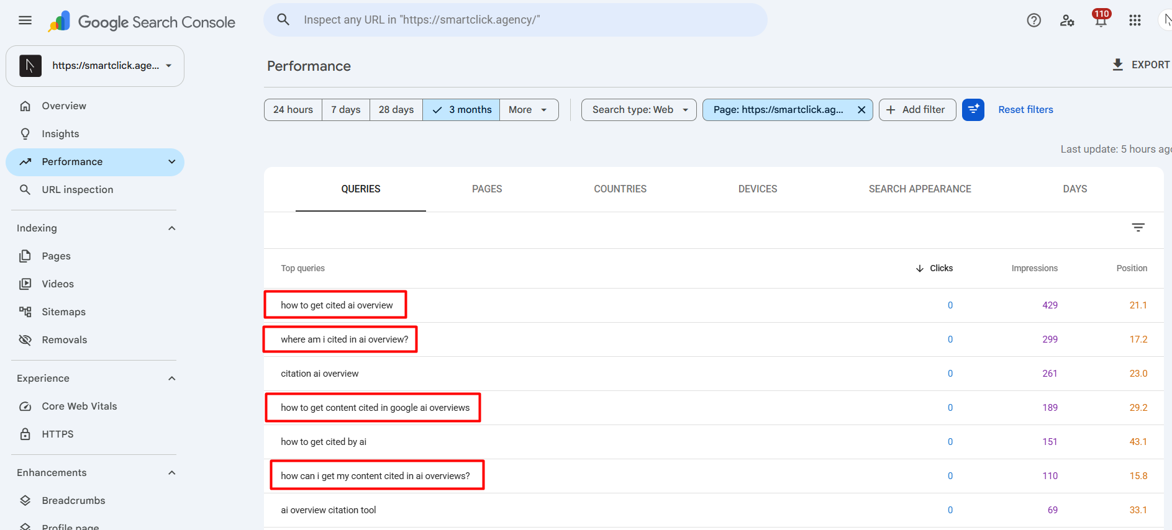The image size is (1172, 530).
Task: Click the blue filter sparkle icon button
Action: (973, 110)
